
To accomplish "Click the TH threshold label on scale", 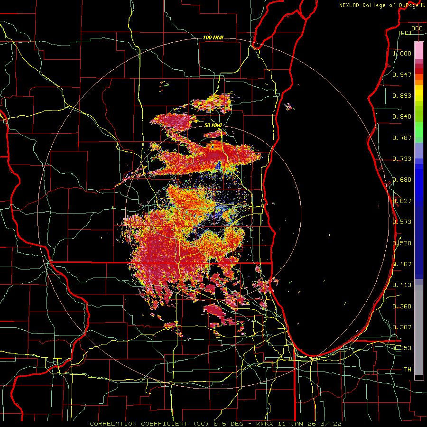I will pyautogui.click(x=408, y=370).
